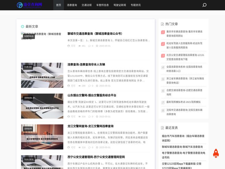Viewport: 225px width, 169px height.
Task: Open the 专题资讯 nav menu
Action: point(136,5)
